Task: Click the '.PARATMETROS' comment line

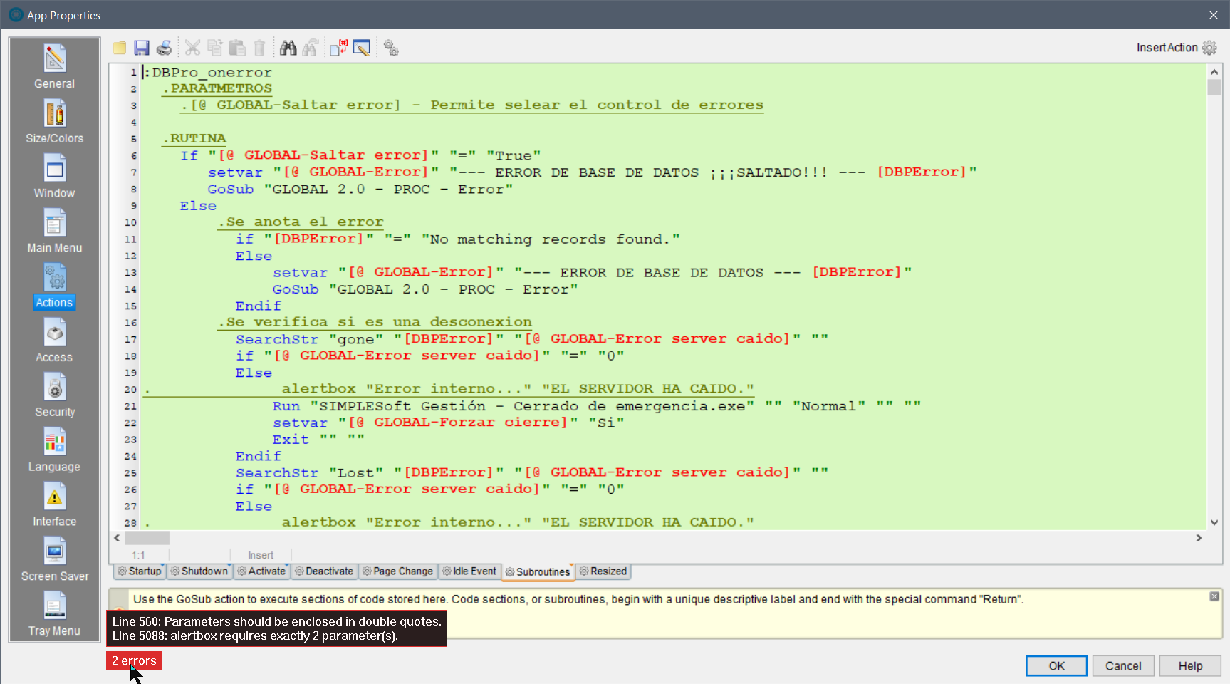Action: point(217,88)
